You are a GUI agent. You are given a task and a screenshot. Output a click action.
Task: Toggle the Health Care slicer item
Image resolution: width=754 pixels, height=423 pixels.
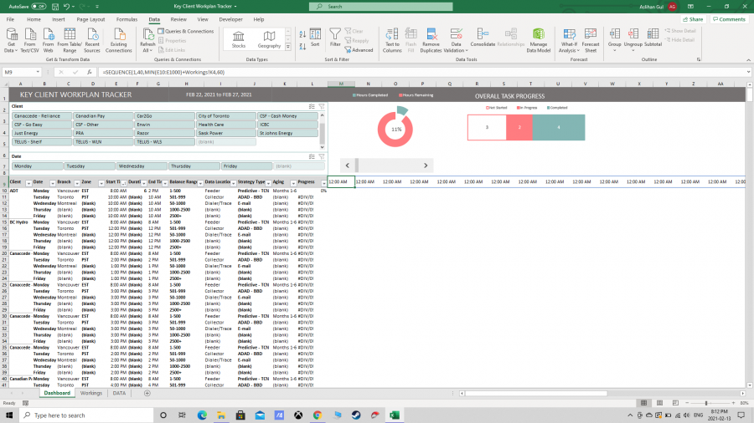(x=226, y=125)
